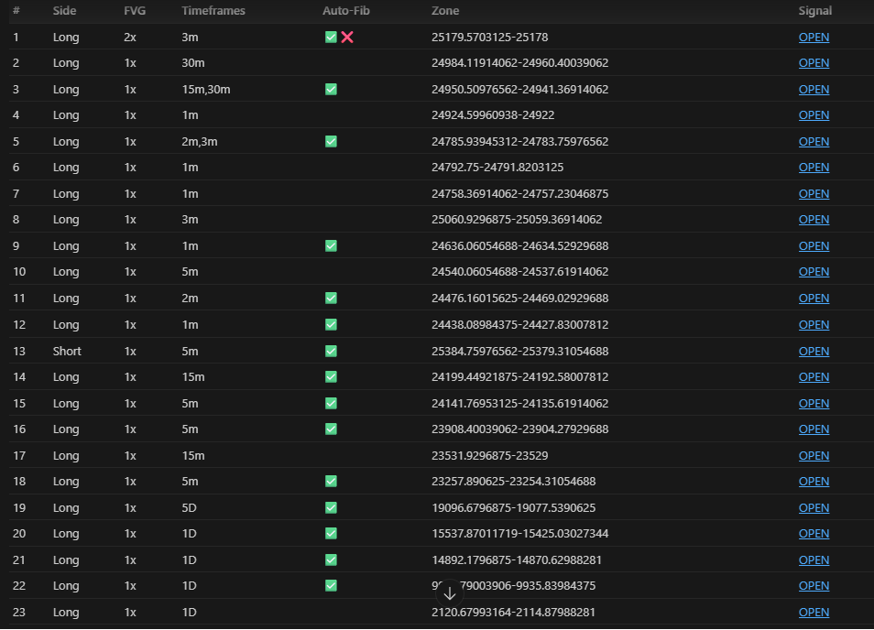This screenshot has height=630, width=874.
Task: Click zone 24540.06054688-24537.61914062
Action: click(x=519, y=272)
